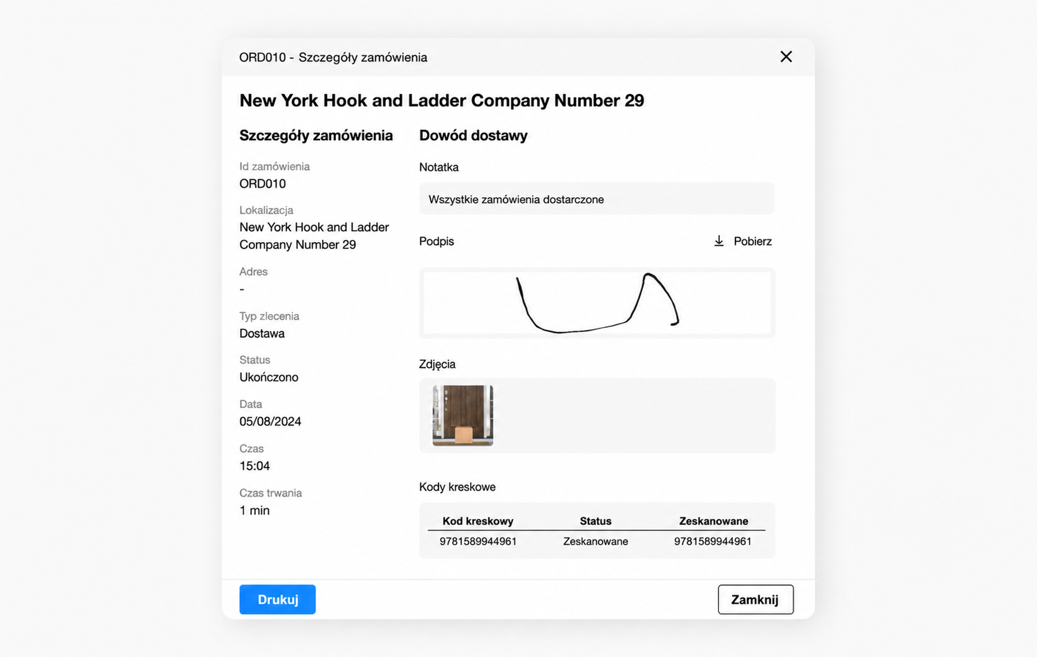
Task: Click the Zamknij button
Action: (x=755, y=600)
